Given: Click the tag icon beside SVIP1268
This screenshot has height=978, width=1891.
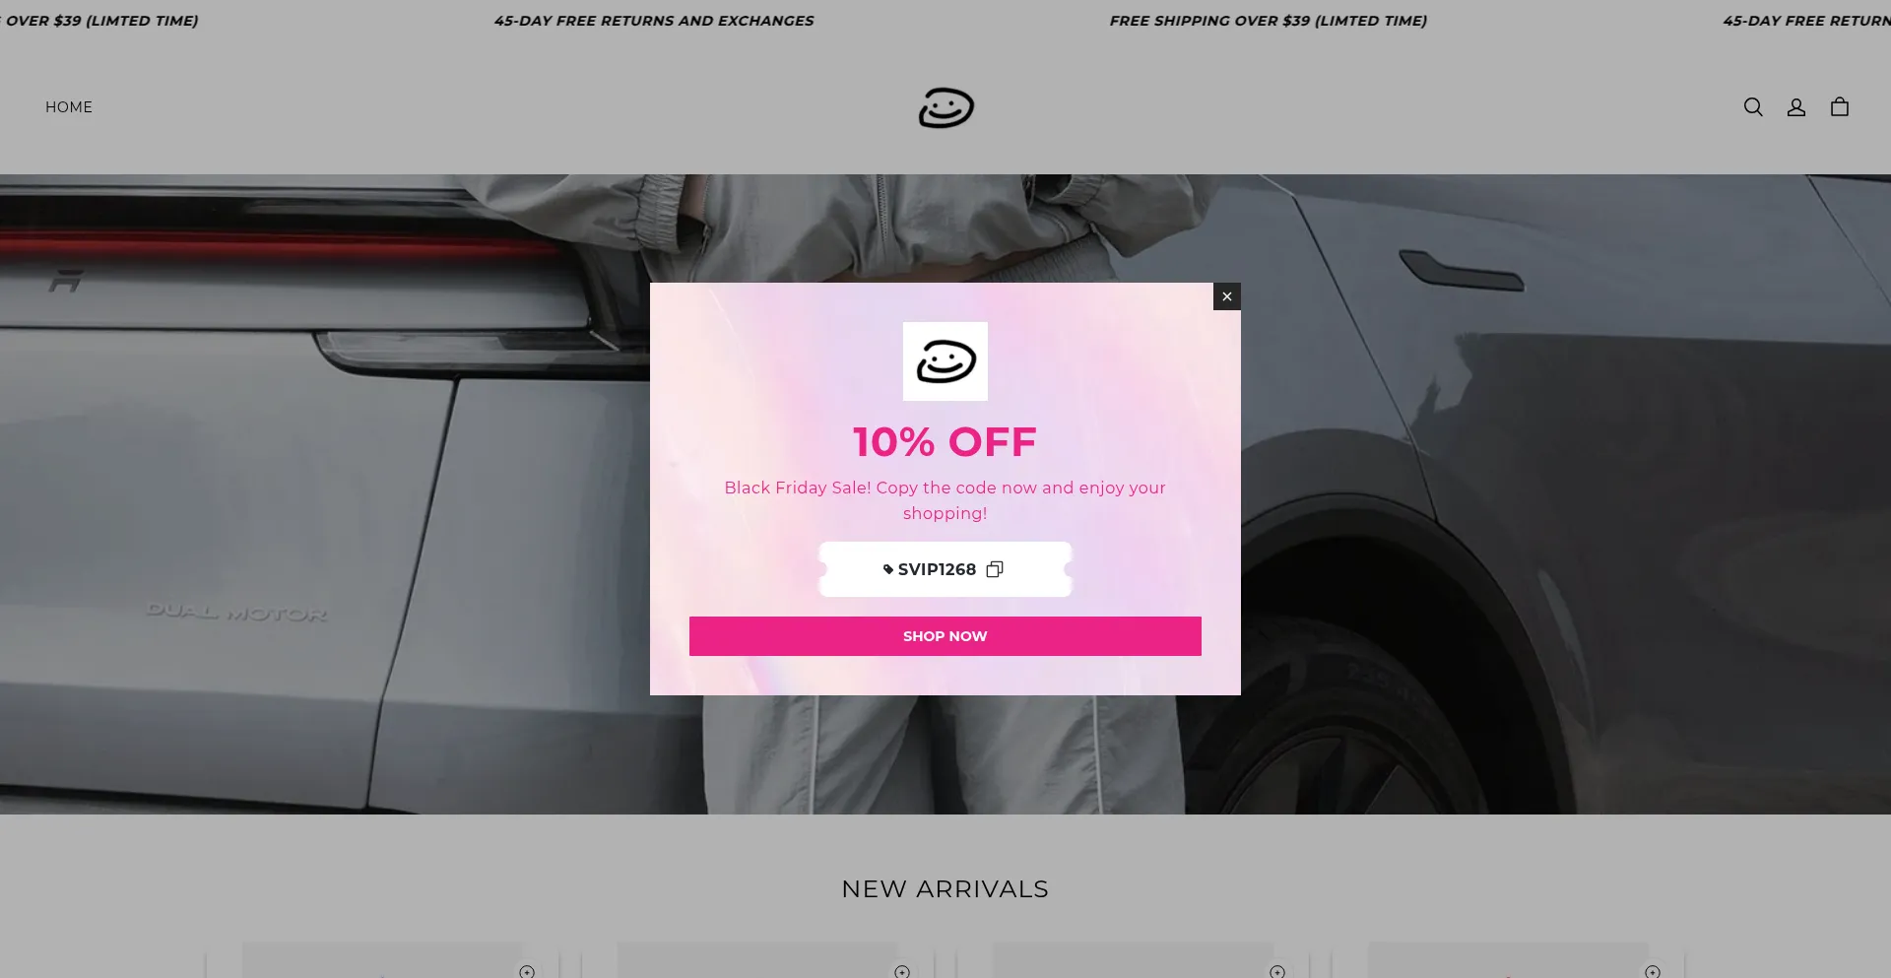Looking at the screenshot, I should pos(888,569).
